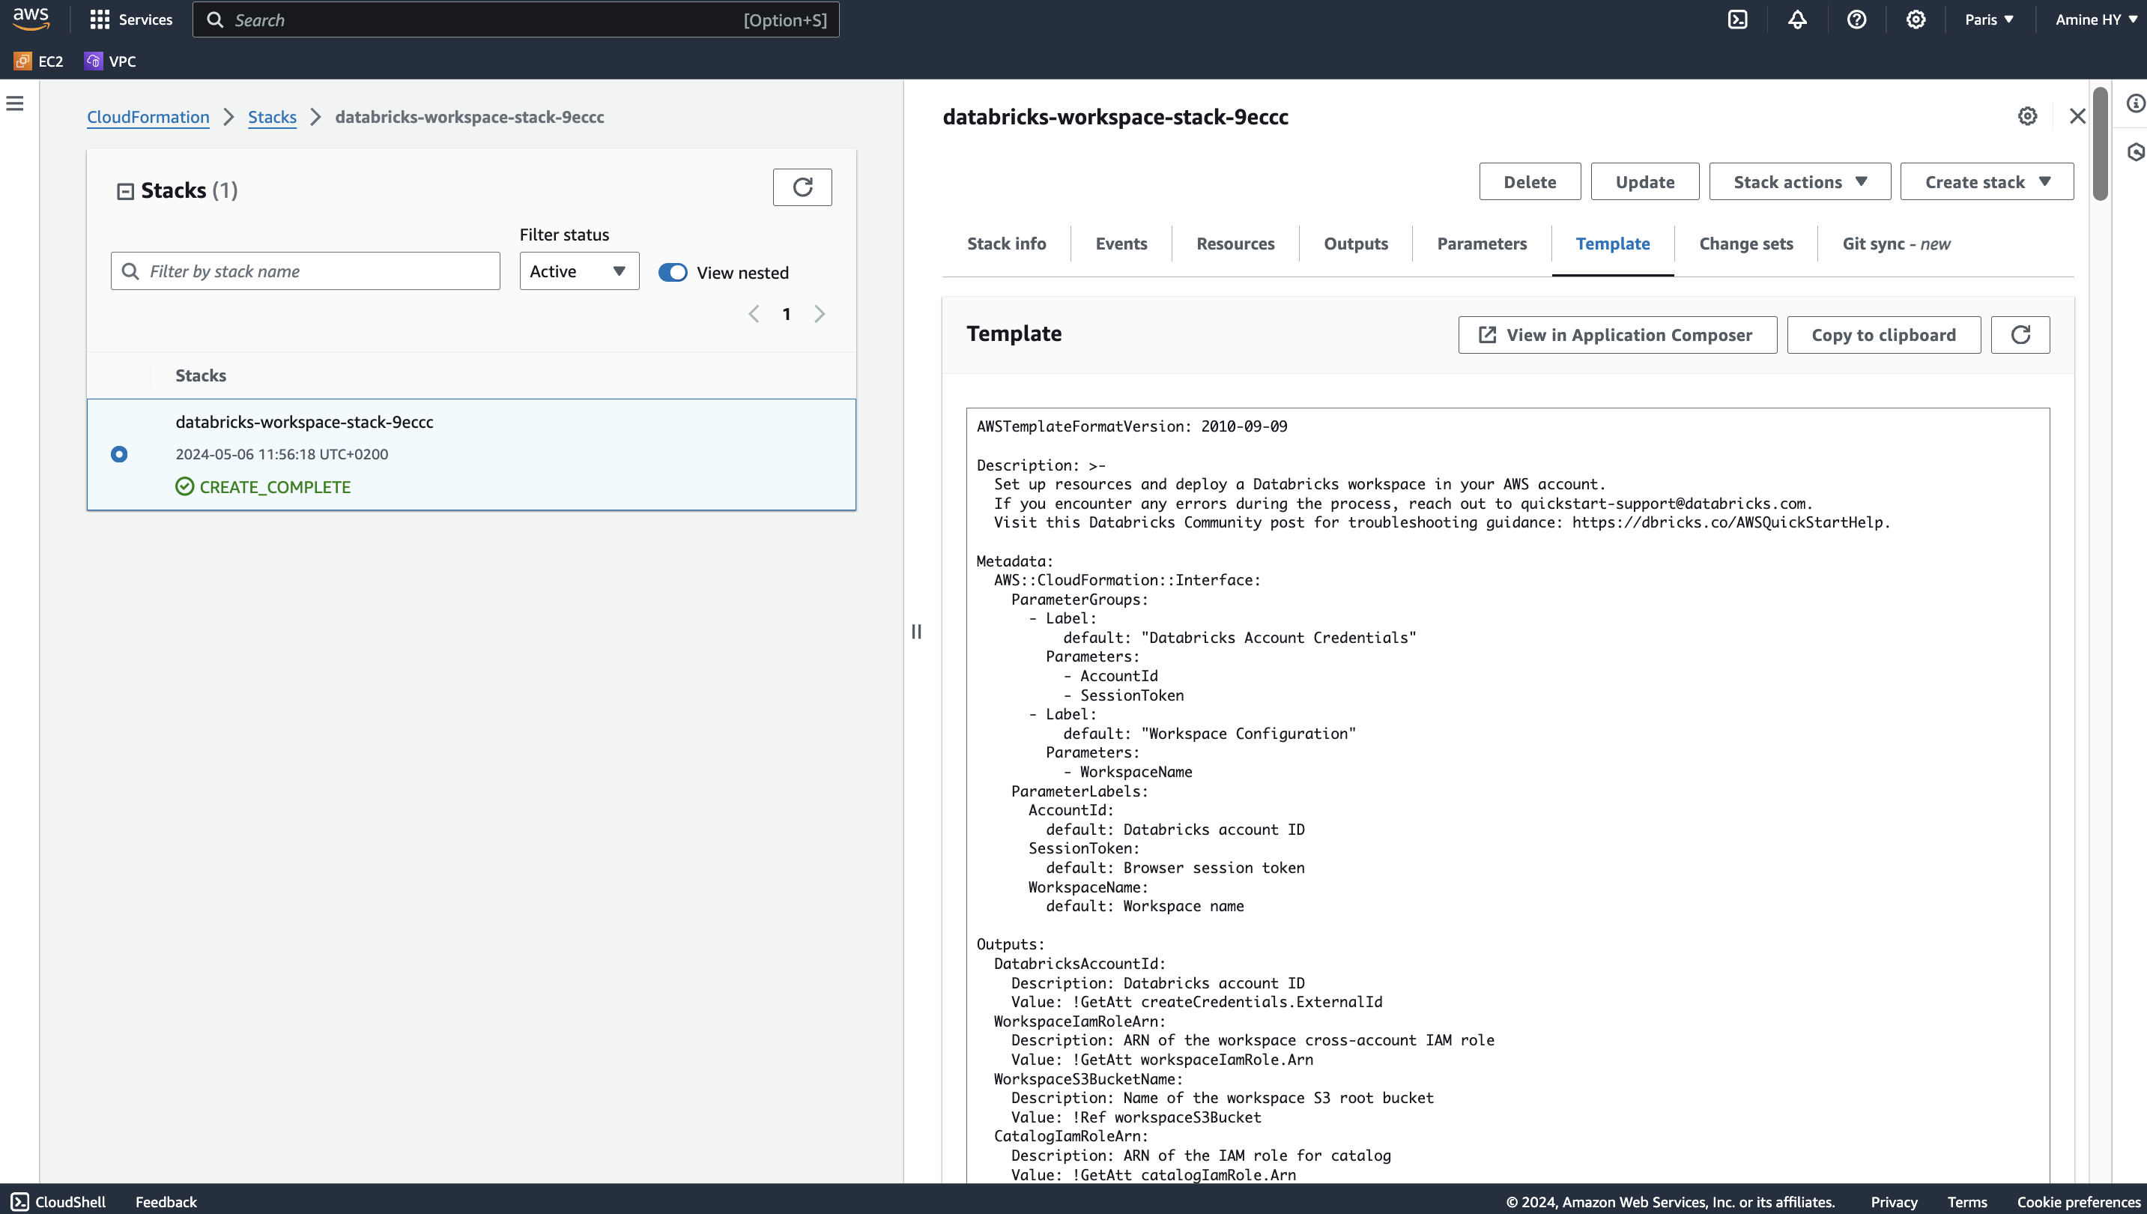Switch to the Parameters tab
Screen dimensions: 2147x1214
[1481, 244]
